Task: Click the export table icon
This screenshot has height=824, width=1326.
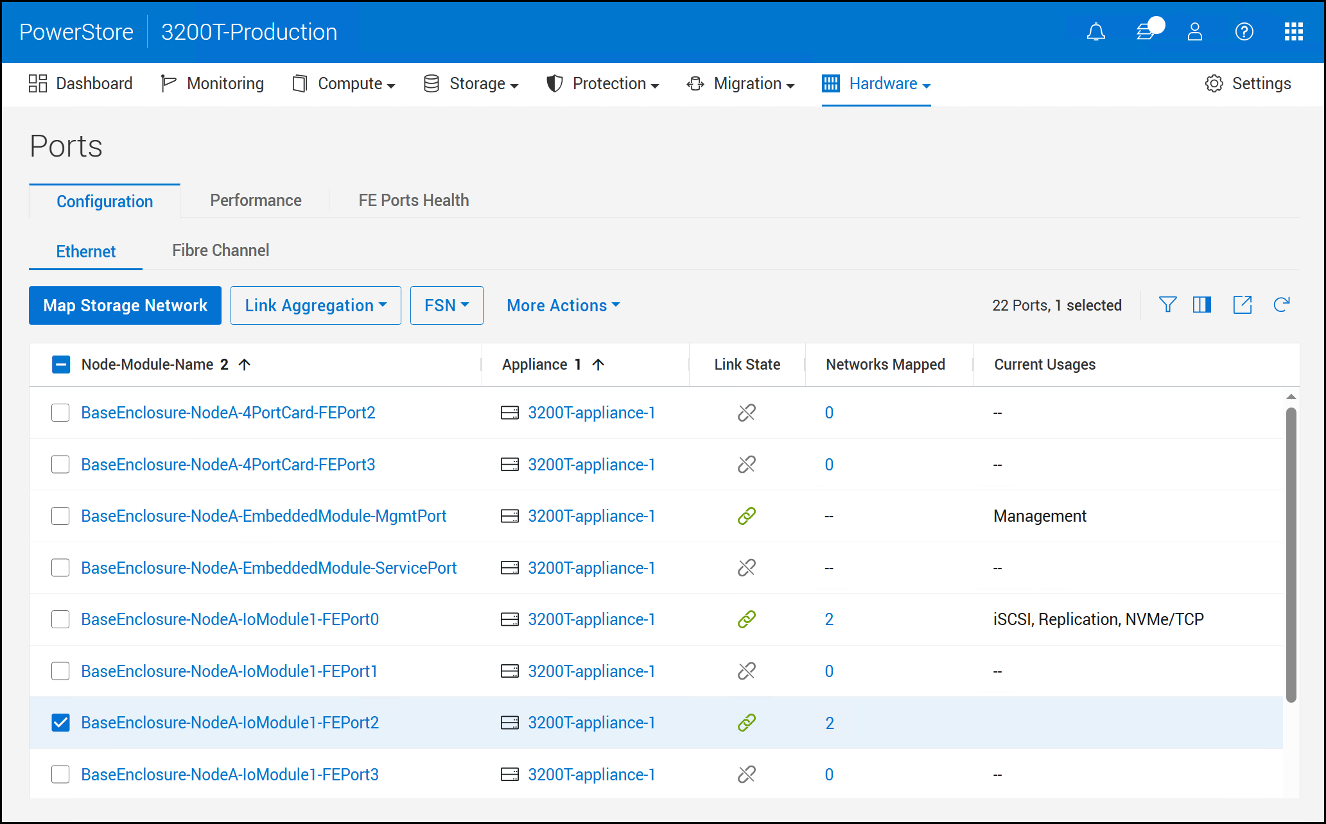Action: click(x=1242, y=305)
